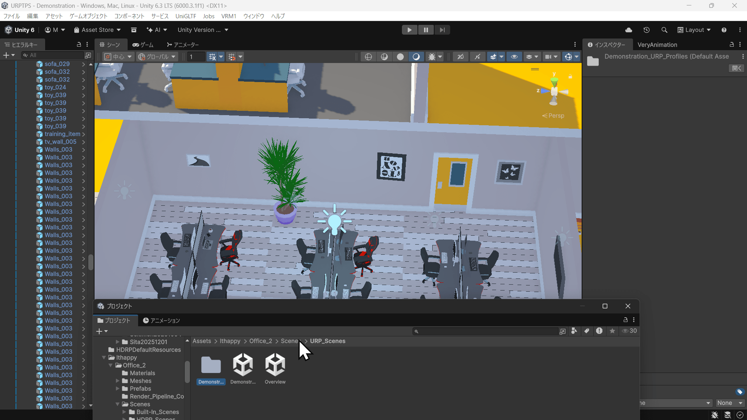The width and height of the screenshot is (747, 420).
Task: Select shaded wireframe draw mode
Action: (x=384, y=57)
